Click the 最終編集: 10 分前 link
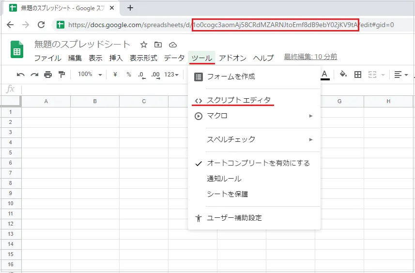The image size is (415, 273). (x=310, y=57)
